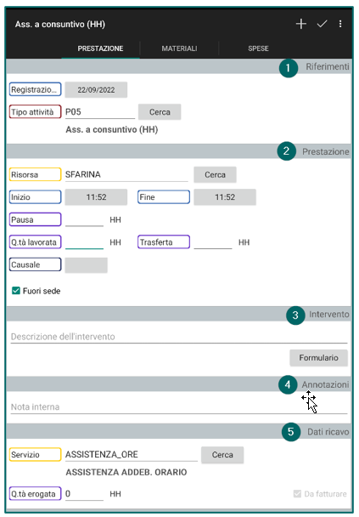Screen dimensions: 359x517
Task: Switch to the SPESE tab
Action: coord(258,48)
